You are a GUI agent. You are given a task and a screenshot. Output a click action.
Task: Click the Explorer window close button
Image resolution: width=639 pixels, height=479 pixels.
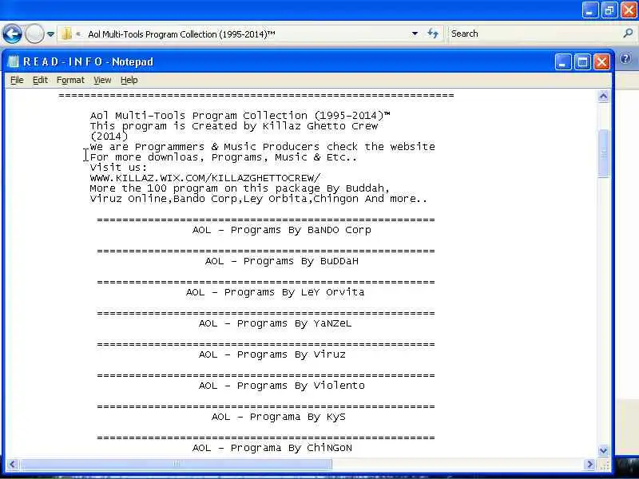pos(629,10)
